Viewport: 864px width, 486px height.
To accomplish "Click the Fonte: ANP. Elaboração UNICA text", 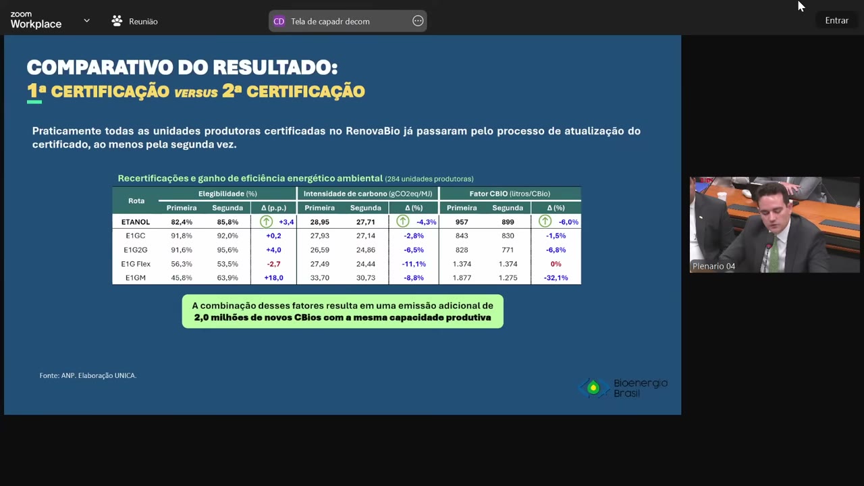I will coord(88,375).
